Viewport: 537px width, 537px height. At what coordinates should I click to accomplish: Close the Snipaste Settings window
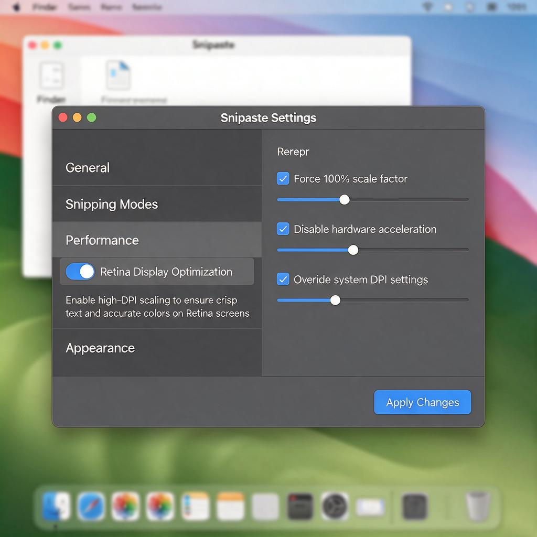coord(63,117)
